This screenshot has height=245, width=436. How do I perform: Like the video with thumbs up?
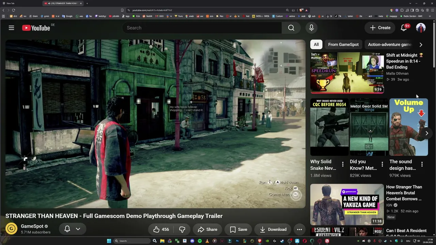click(161, 229)
